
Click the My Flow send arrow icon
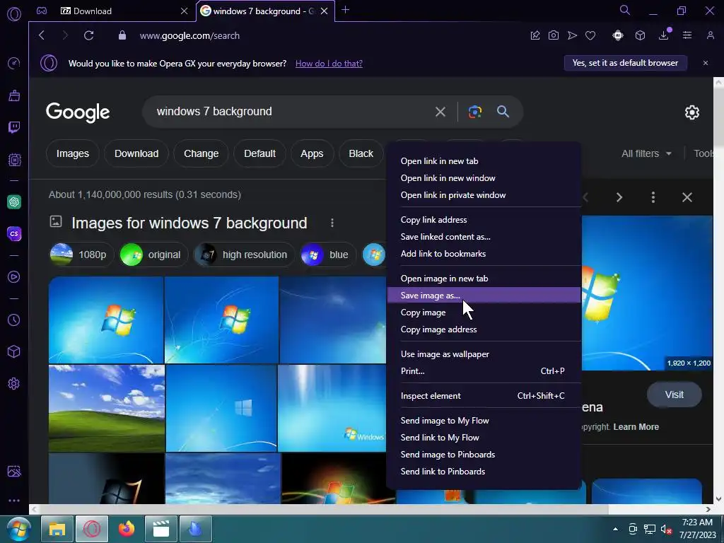coord(572,35)
